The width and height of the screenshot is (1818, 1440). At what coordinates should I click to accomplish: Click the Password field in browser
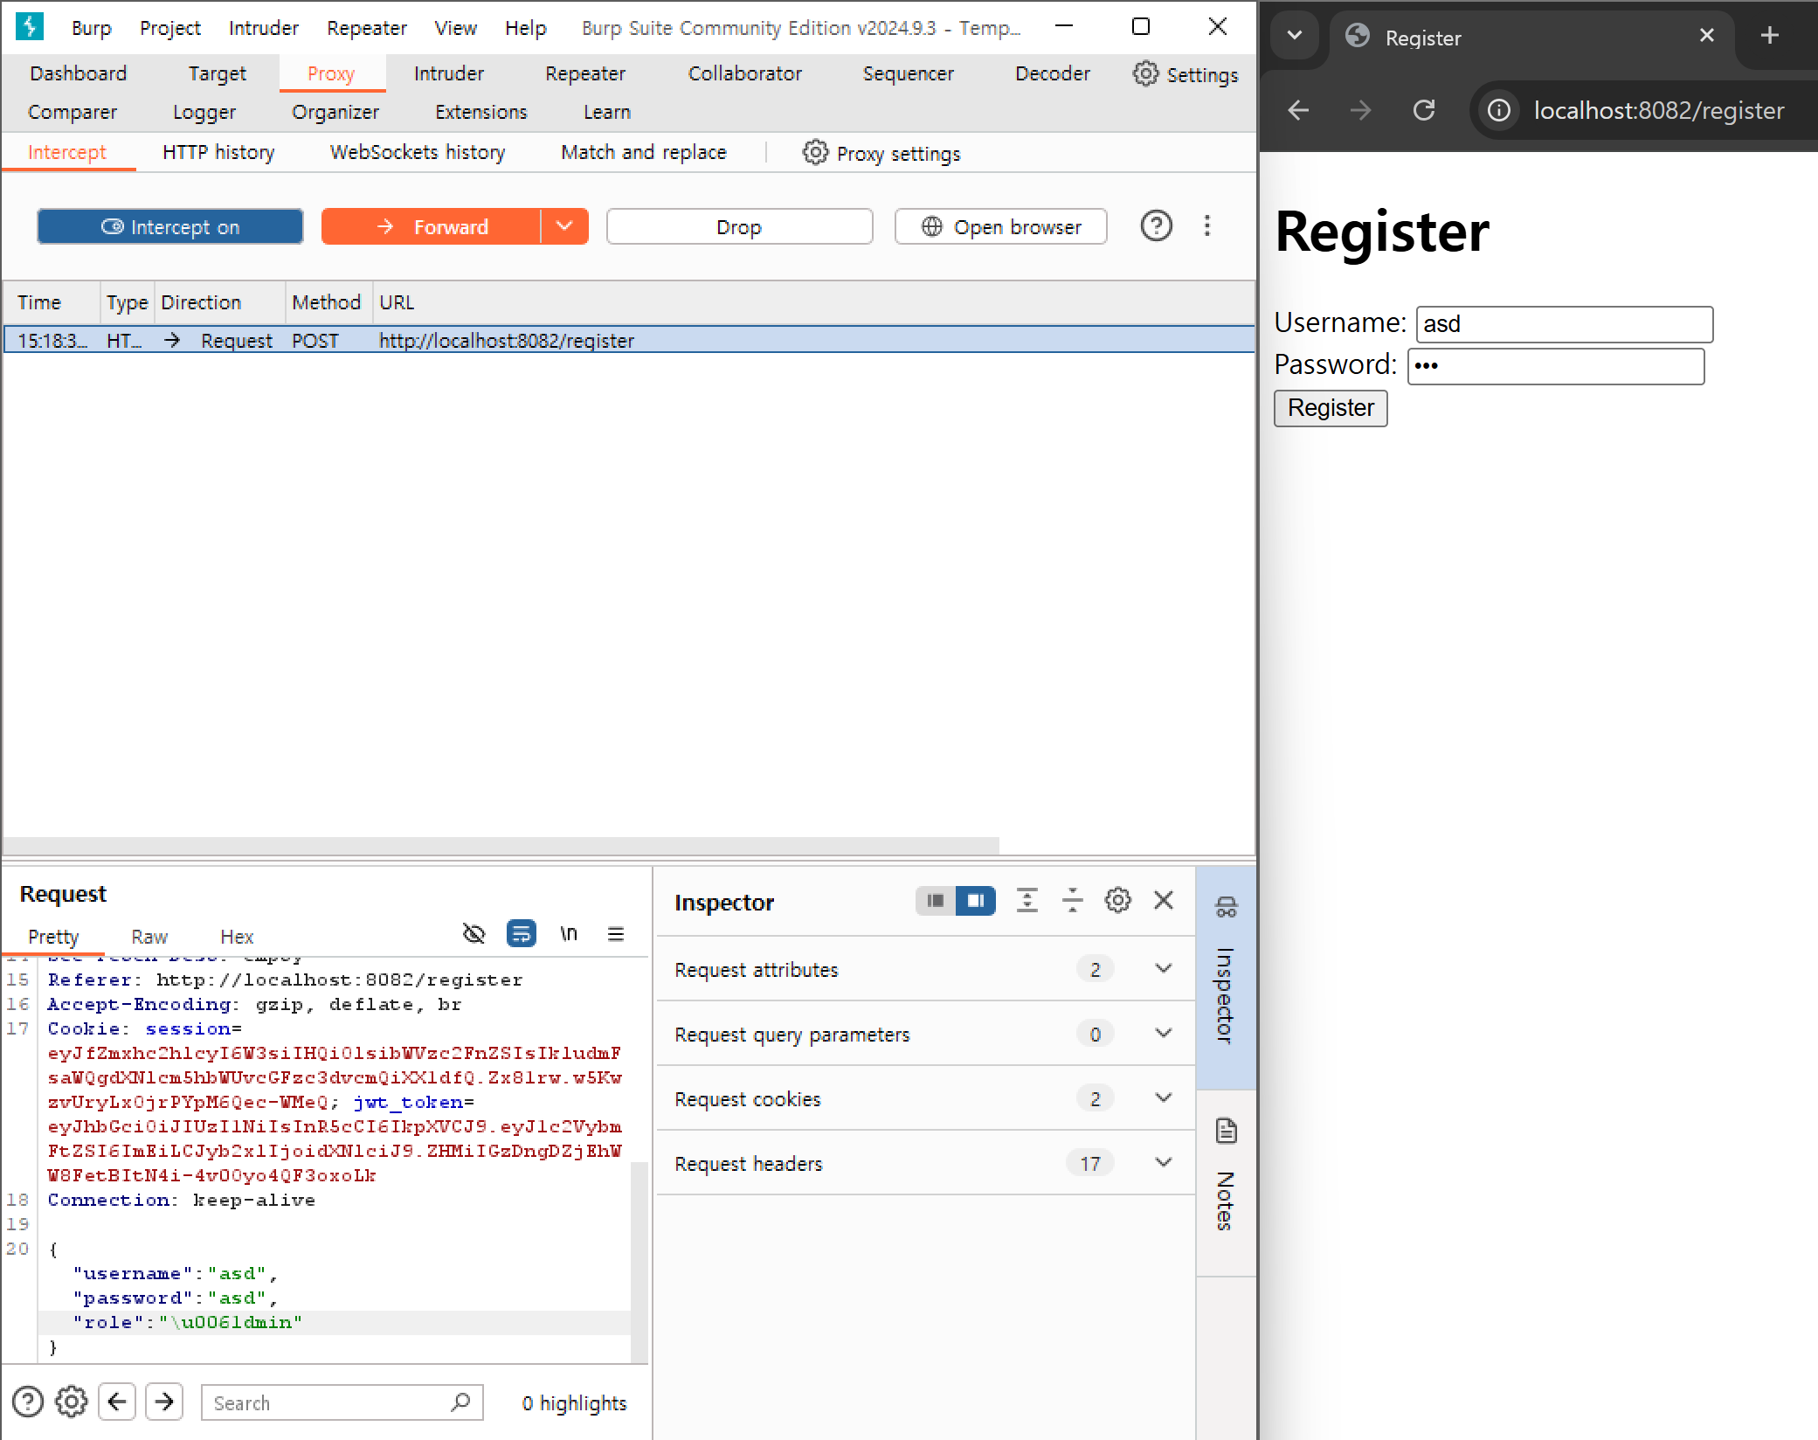point(1555,366)
